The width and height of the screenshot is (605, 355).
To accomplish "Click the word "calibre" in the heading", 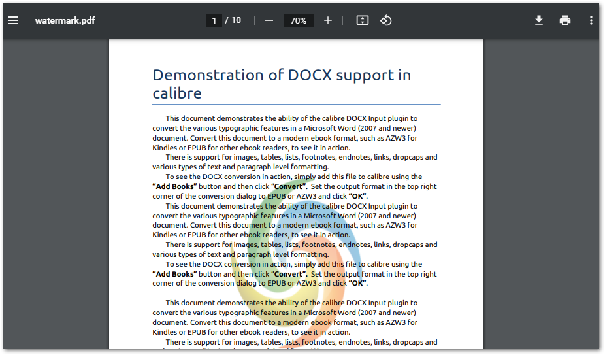I will point(177,93).
